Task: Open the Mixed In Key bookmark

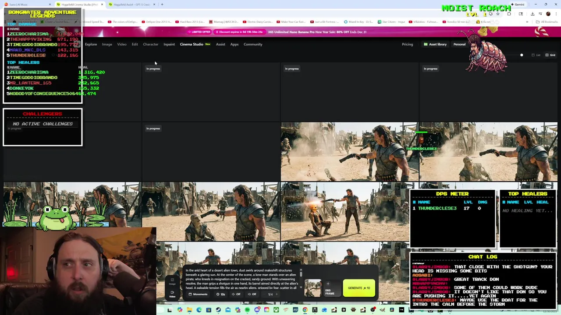Action: tap(359, 22)
